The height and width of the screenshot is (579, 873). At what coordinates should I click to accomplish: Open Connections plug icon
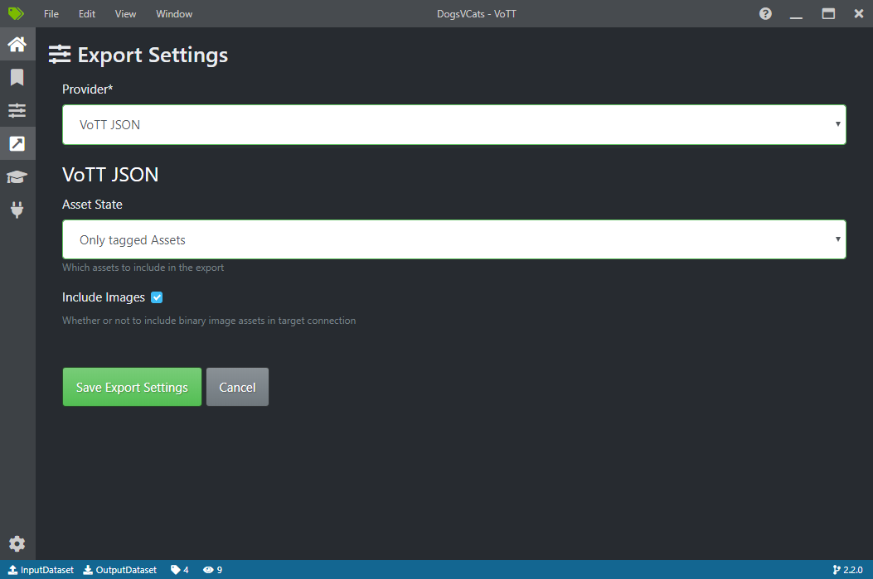pos(17,210)
